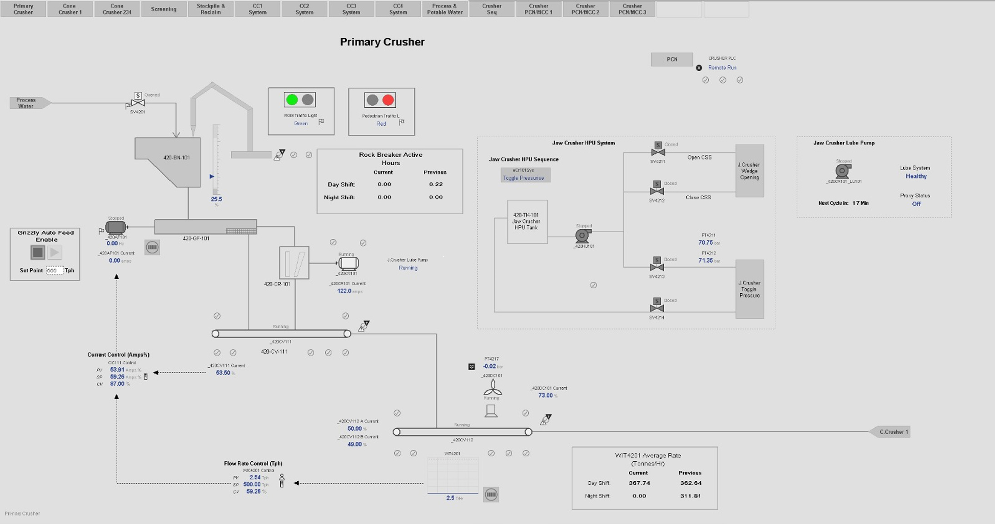Expand the PT4217 double-chevron icon
This screenshot has width=995, height=524.
pos(472,366)
